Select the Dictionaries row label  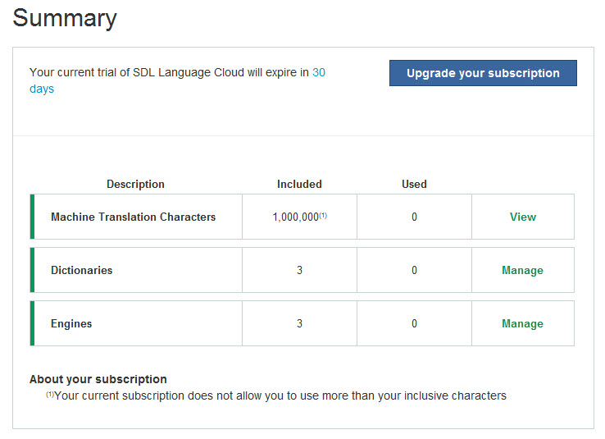pos(82,270)
